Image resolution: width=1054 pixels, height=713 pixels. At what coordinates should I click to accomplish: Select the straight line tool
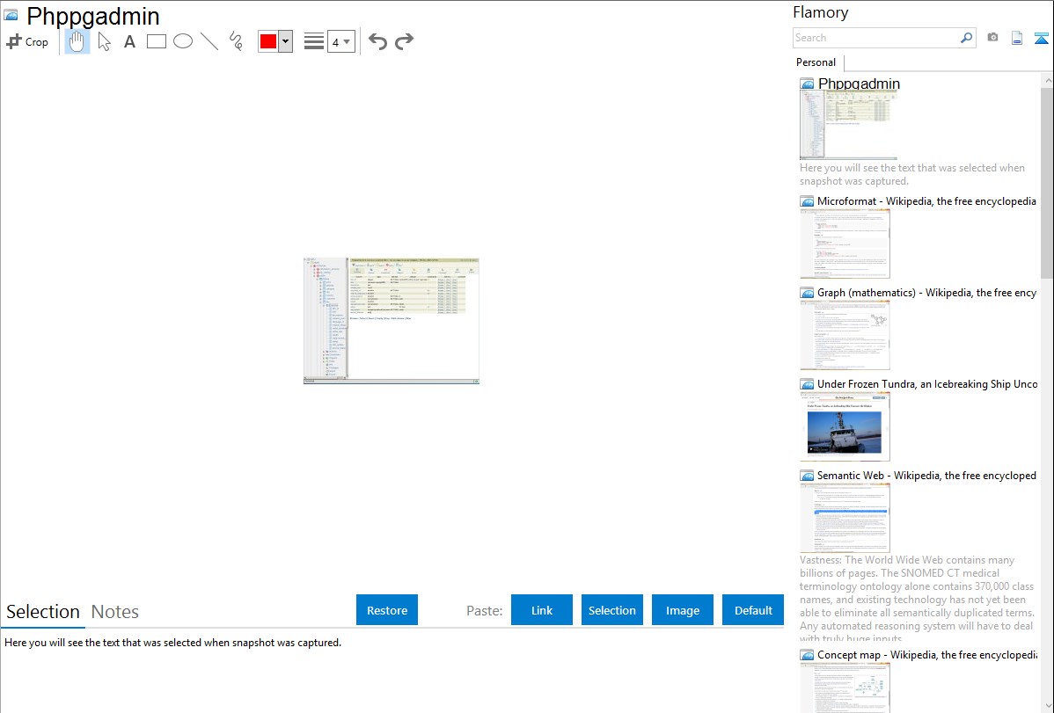point(209,41)
